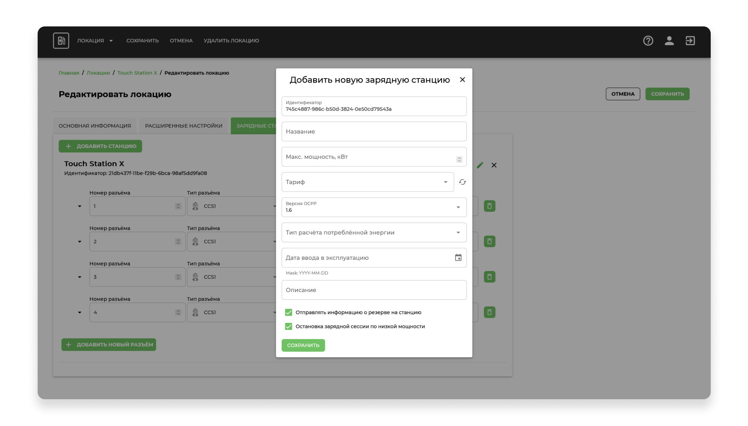Toggle sending reserve information to station
This screenshot has width=748, height=426.
pyautogui.click(x=288, y=312)
